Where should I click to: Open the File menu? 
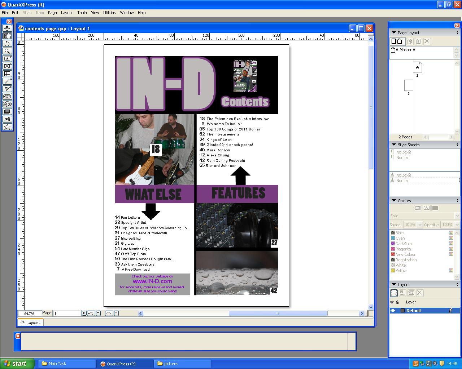click(x=5, y=13)
